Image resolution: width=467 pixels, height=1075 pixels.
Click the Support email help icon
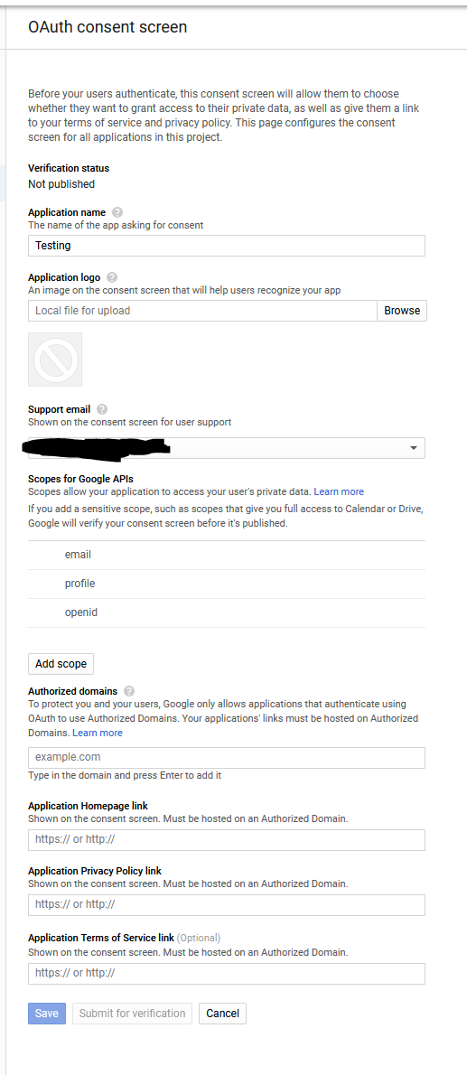(102, 410)
